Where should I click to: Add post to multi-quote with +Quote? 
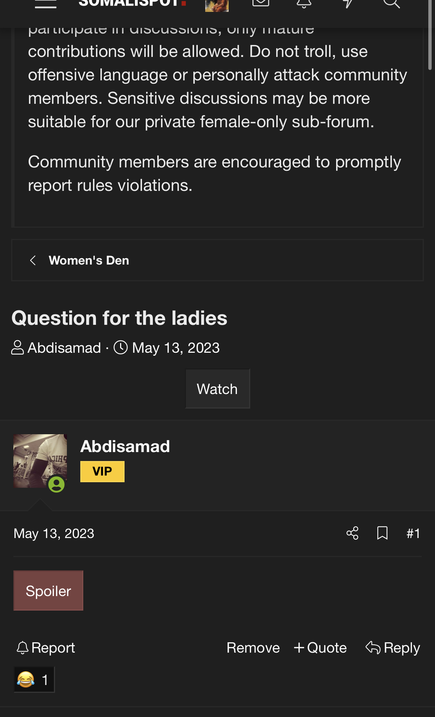pyautogui.click(x=320, y=648)
